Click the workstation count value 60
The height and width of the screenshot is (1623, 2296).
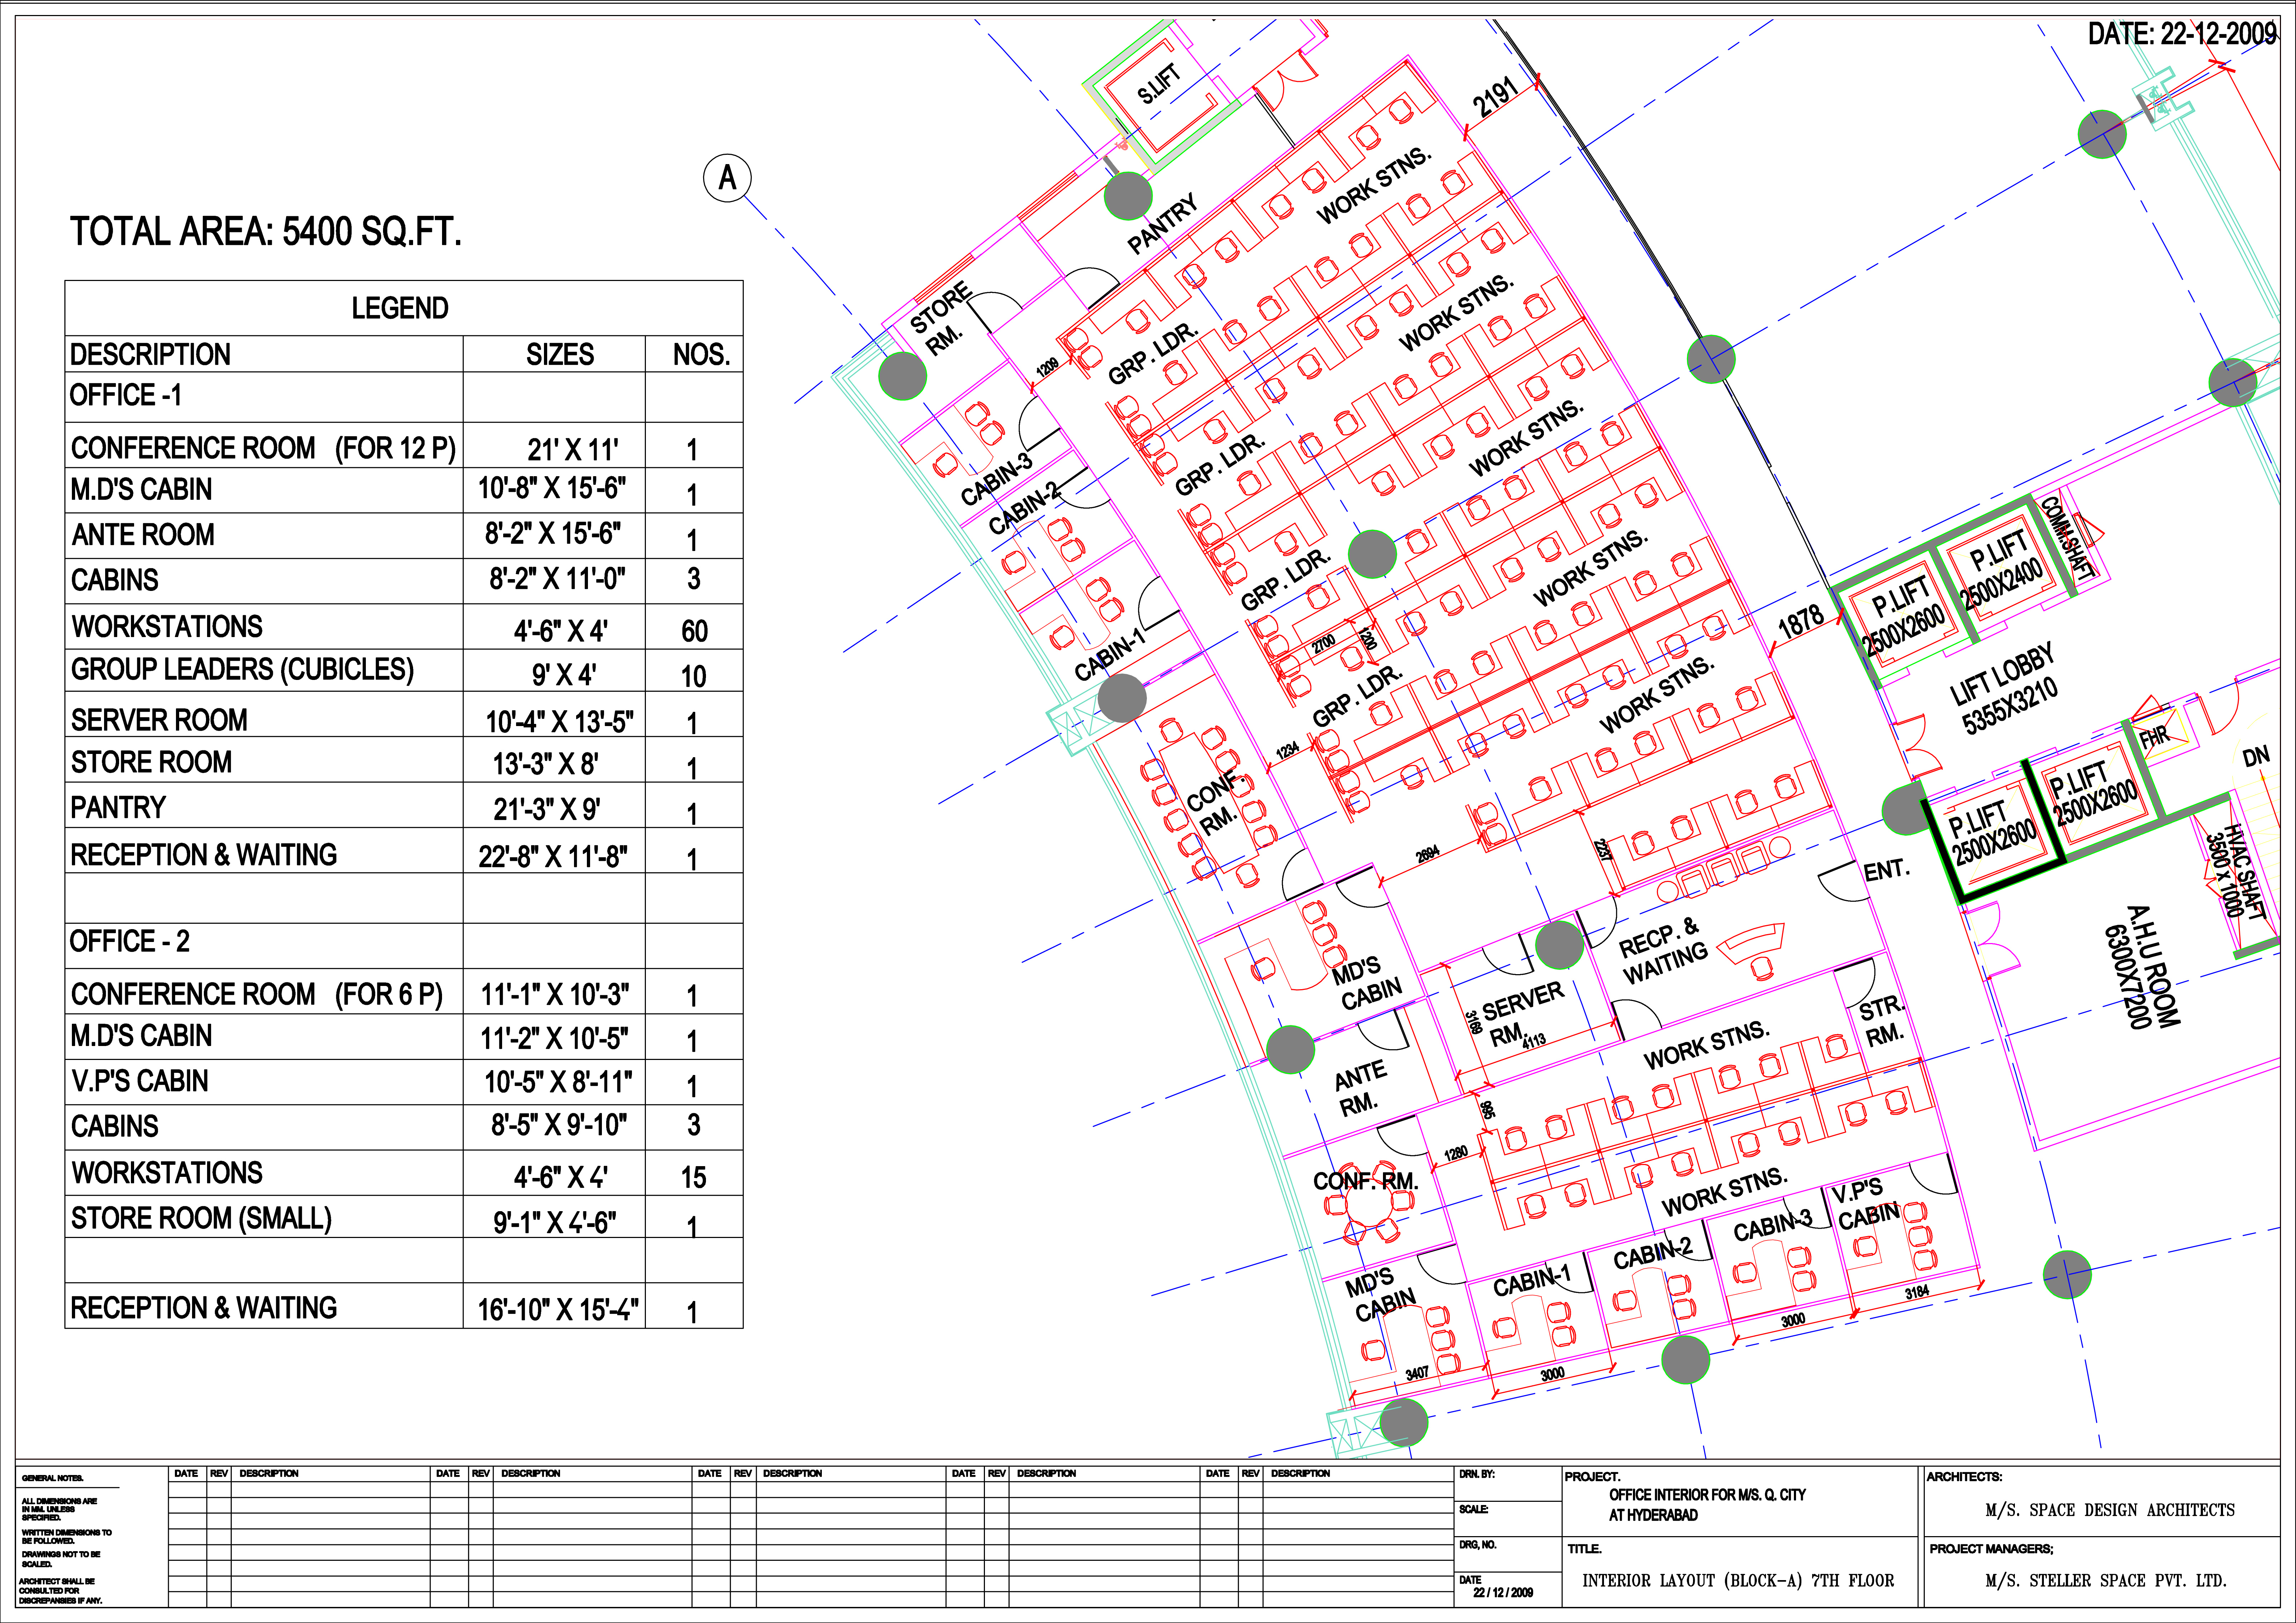tap(694, 631)
